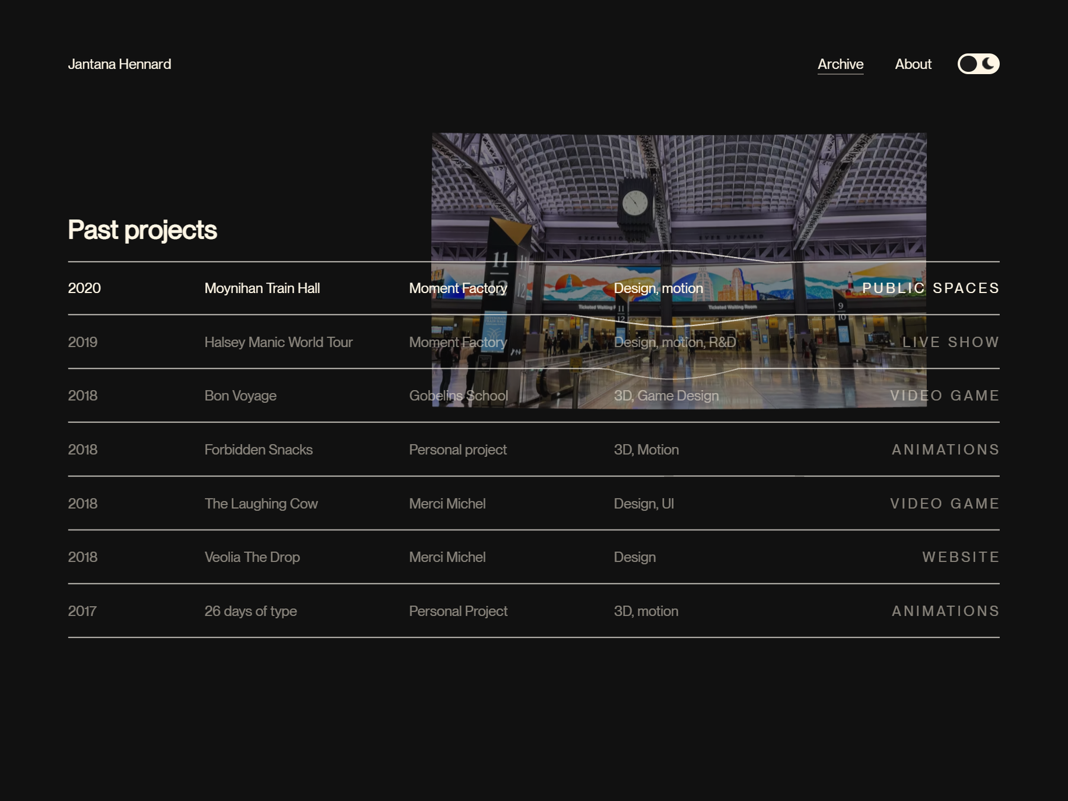Click the Moynihan Train Hall preview image clock
The image size is (1068, 801).
pos(635,204)
